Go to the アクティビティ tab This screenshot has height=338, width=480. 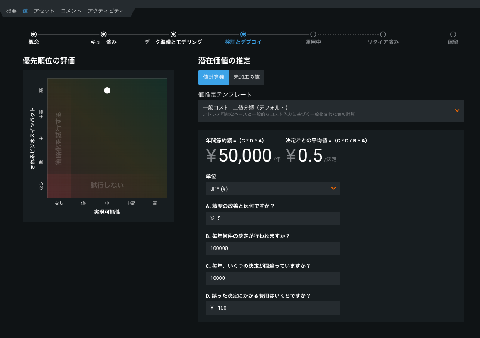click(x=105, y=11)
